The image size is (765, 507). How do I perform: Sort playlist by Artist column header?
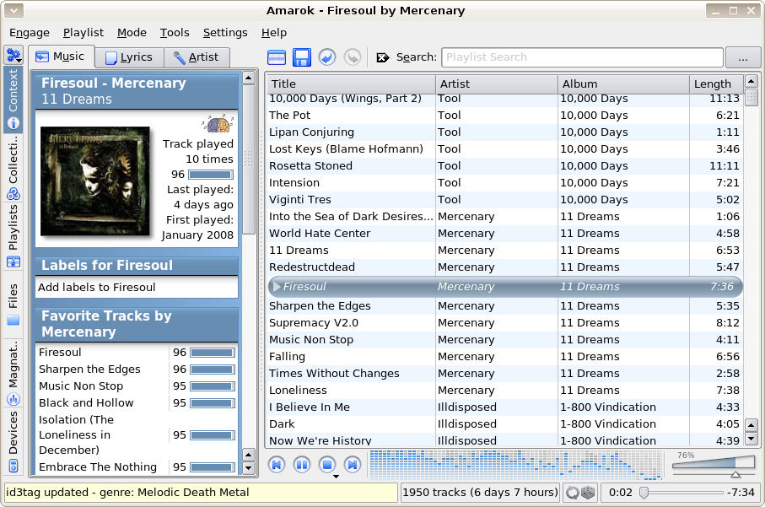(496, 84)
